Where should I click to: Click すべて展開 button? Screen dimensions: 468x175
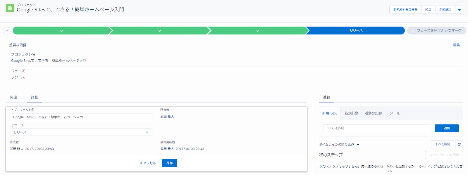point(443,144)
